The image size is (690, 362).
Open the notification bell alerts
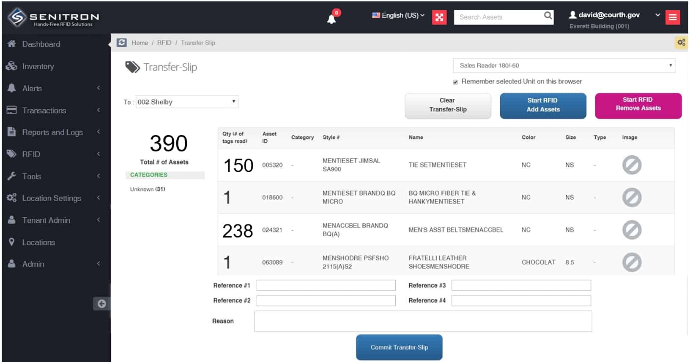pyautogui.click(x=332, y=19)
